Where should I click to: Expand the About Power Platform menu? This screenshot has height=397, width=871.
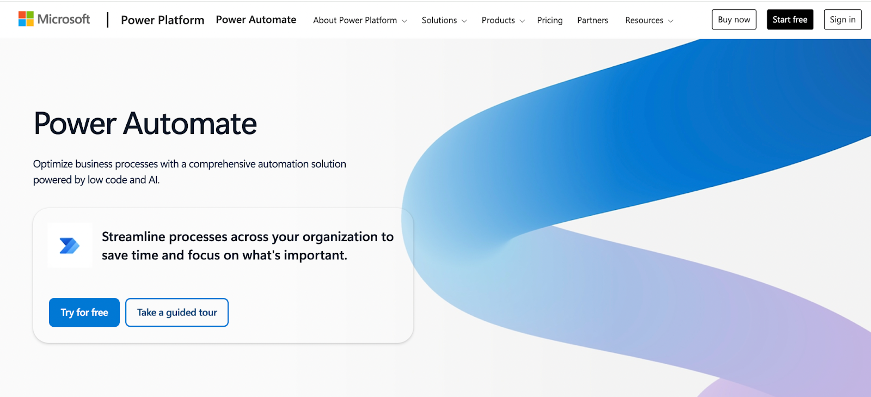(x=360, y=20)
